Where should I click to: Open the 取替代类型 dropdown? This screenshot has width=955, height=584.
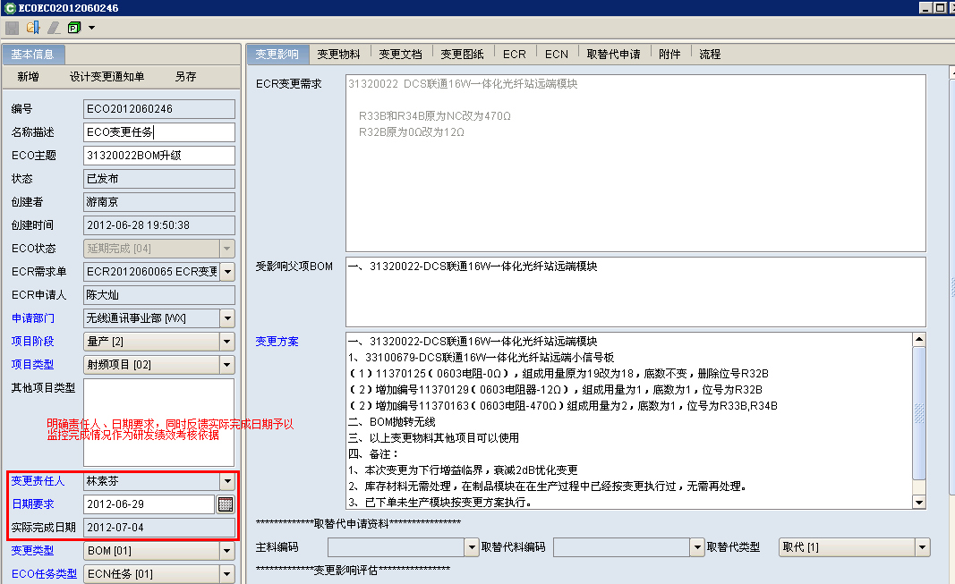click(922, 547)
